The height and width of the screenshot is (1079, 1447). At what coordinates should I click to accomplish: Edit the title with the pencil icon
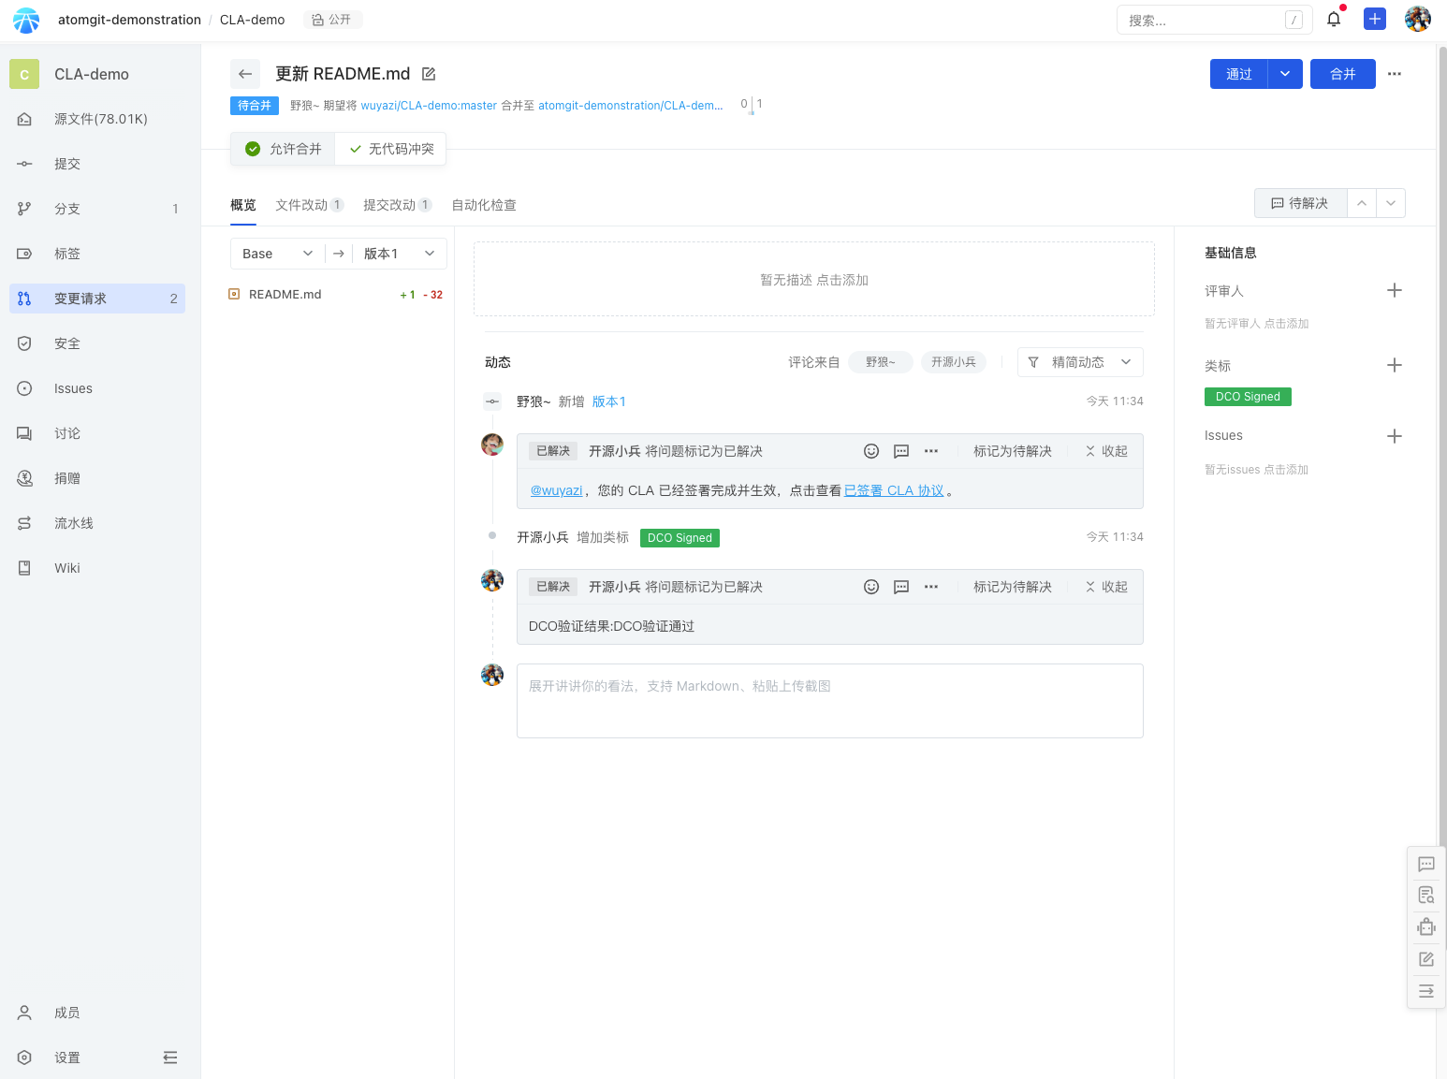429,74
